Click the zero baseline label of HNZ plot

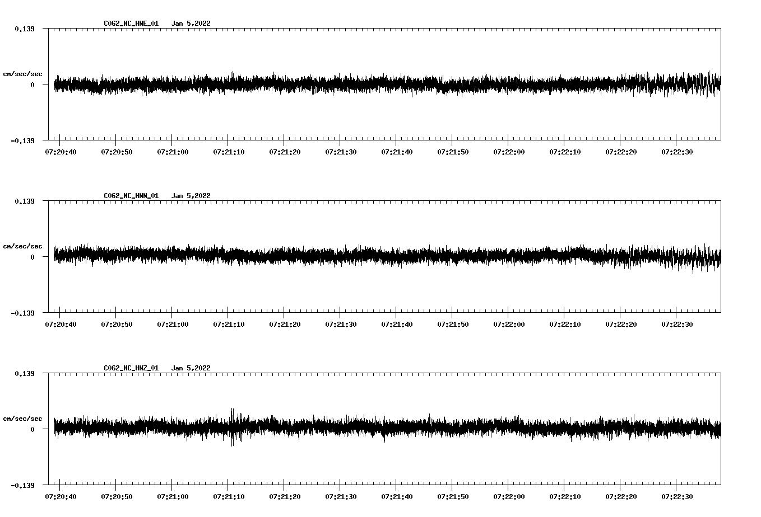33,429
